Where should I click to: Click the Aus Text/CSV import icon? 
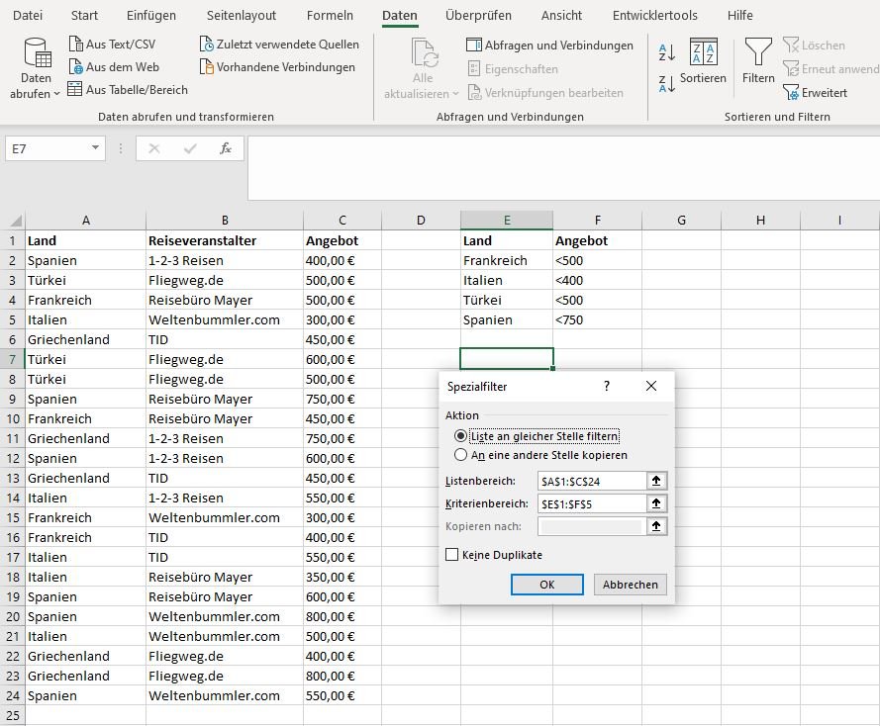click(76, 45)
